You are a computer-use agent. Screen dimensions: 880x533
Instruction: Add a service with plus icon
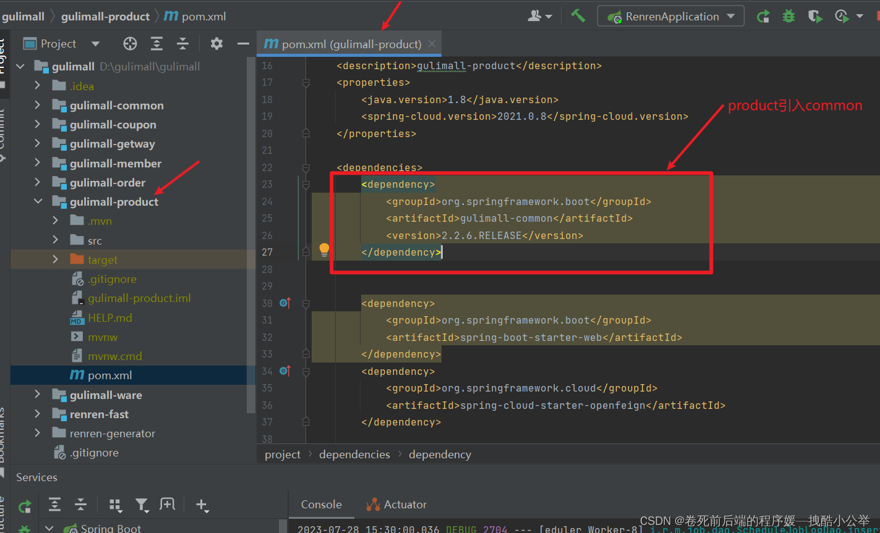pos(202,505)
